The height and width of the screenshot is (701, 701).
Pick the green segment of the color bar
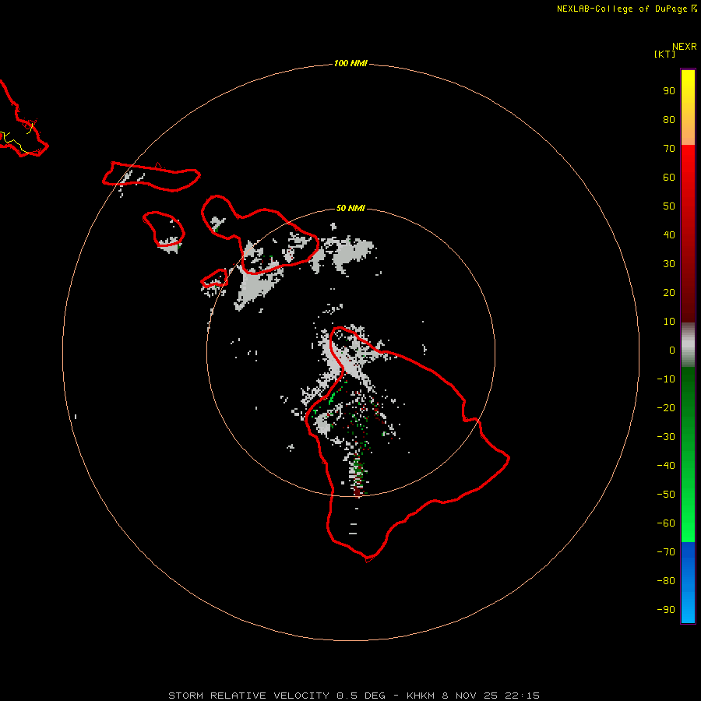tap(688, 455)
